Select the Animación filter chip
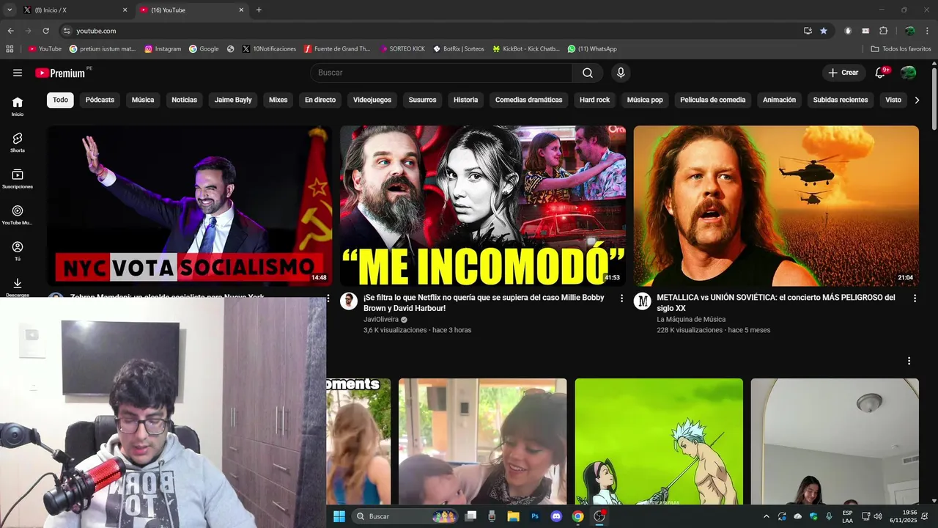This screenshot has width=938, height=528. tap(779, 100)
